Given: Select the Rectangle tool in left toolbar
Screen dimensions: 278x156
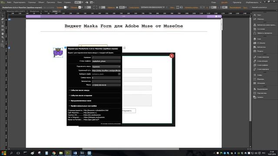Looking at the screenshot, I should pyautogui.click(x=3, y=26).
